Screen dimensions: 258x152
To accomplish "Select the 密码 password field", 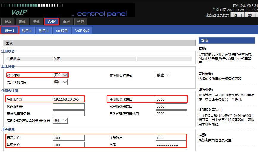I will click(x=171, y=145).
